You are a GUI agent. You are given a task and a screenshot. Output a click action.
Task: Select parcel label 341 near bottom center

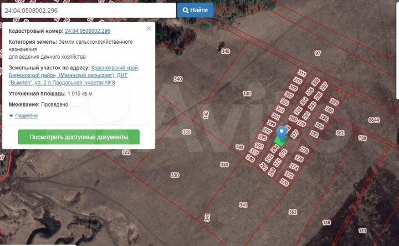pyautogui.click(x=243, y=205)
